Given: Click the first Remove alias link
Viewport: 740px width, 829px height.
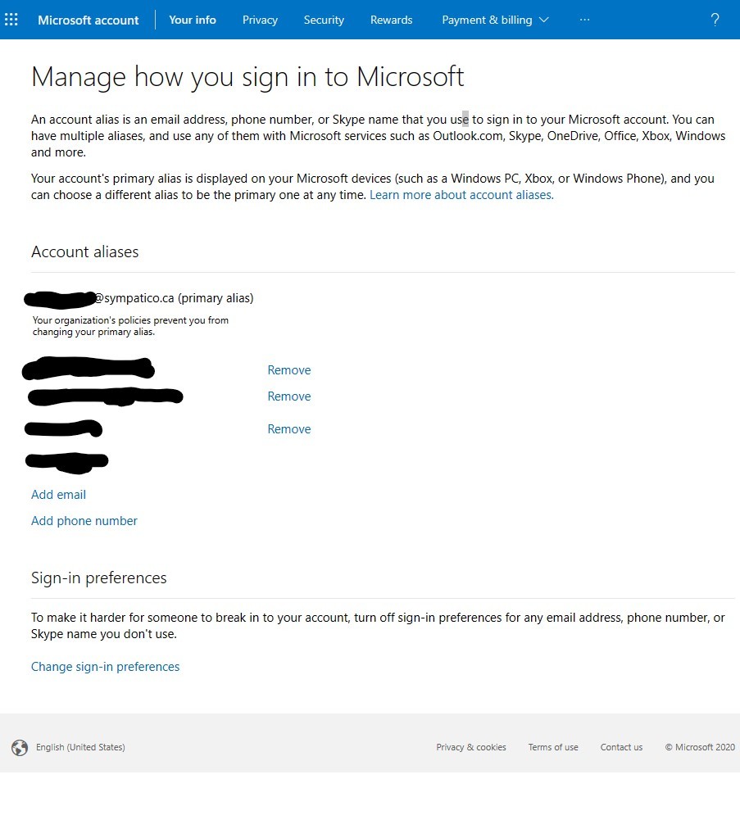Looking at the screenshot, I should pos(288,369).
